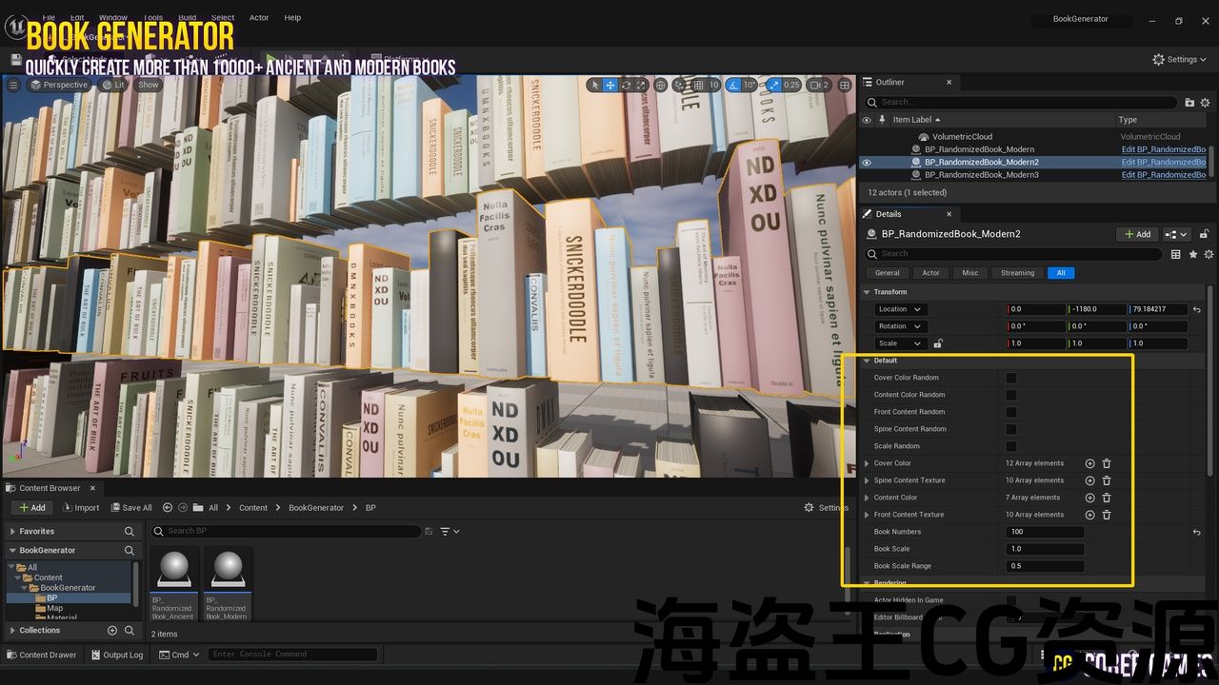Click the Outliner settings gear icon
This screenshot has width=1219, height=685.
[1205, 102]
